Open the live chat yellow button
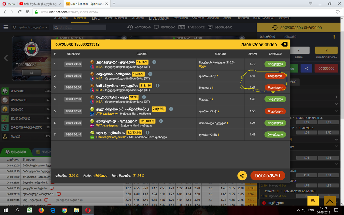This screenshot has height=215, width=344. 313,201
